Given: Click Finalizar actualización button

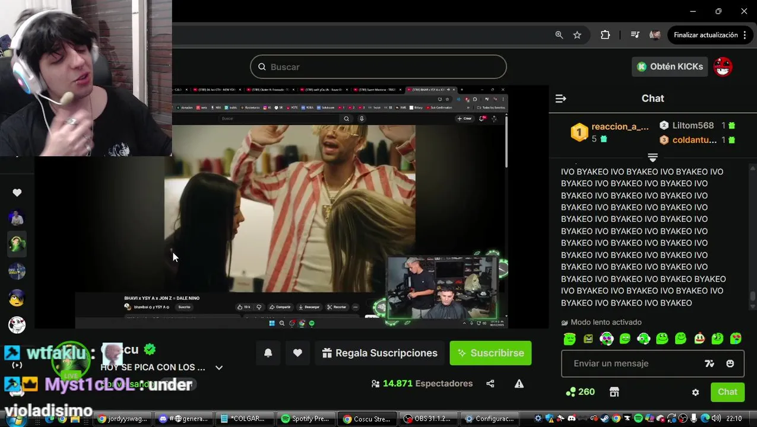Looking at the screenshot, I should 705,35.
